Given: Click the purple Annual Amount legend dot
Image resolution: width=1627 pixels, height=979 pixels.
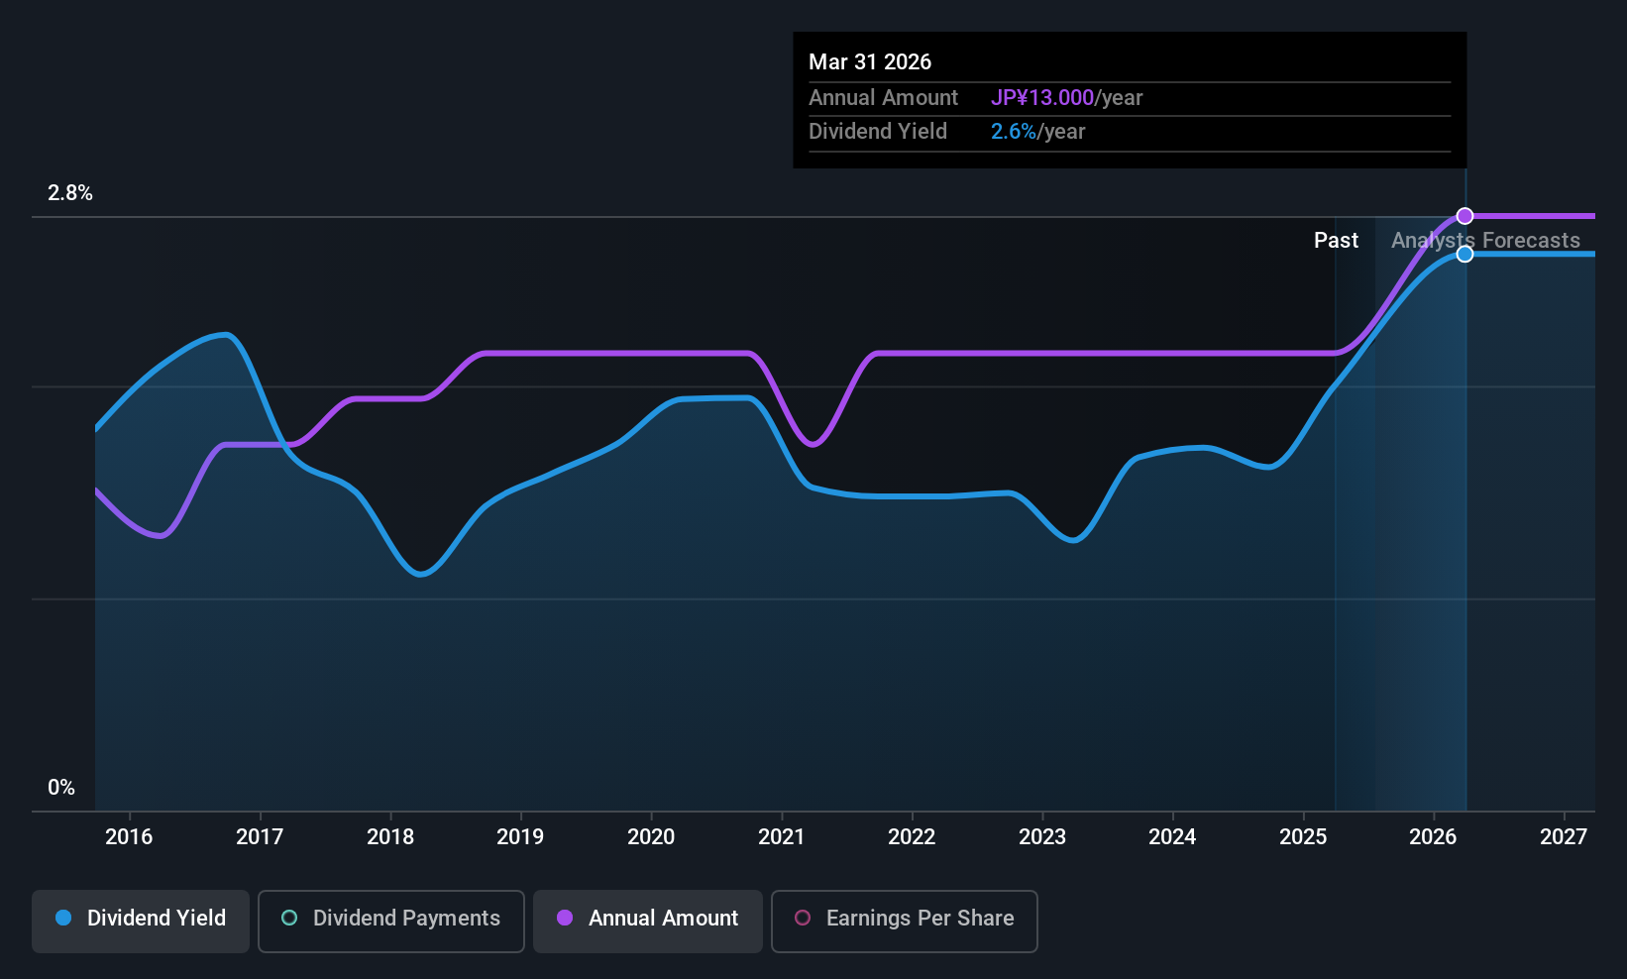Looking at the screenshot, I should pos(565,918).
